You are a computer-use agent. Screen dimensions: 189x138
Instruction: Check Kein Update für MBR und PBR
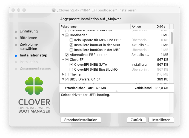[71, 40]
